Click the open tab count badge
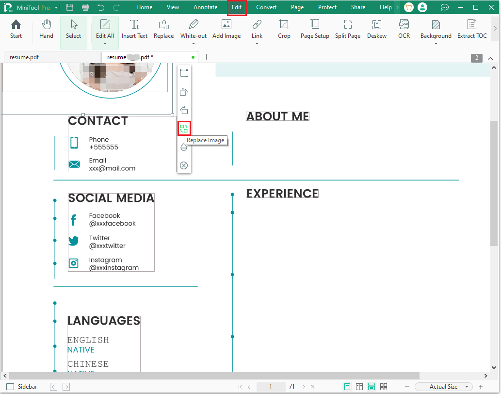The height and width of the screenshot is (394, 501). point(476,58)
